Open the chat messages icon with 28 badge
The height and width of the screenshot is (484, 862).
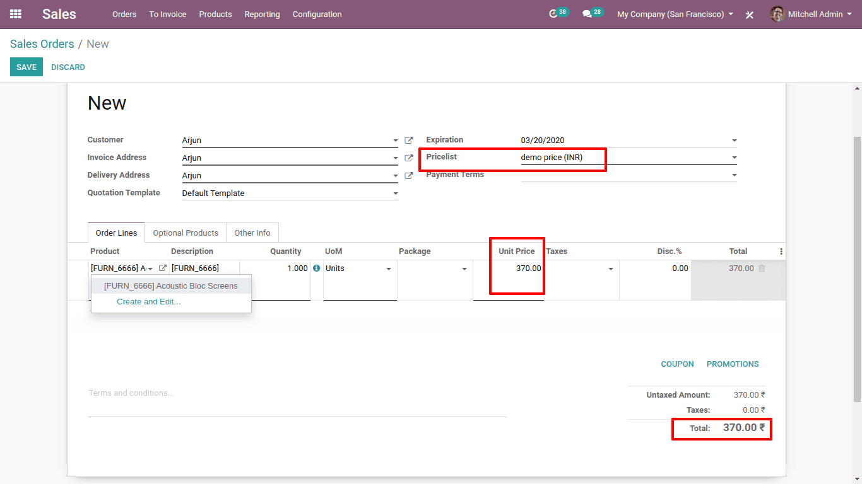tap(587, 14)
